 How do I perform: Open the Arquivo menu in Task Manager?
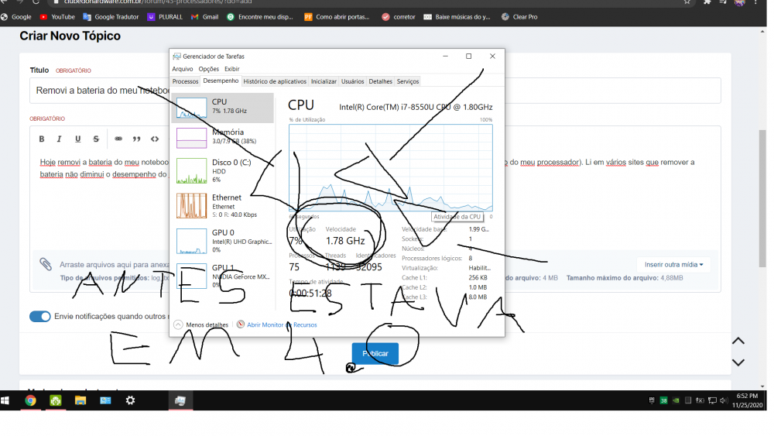[182, 69]
